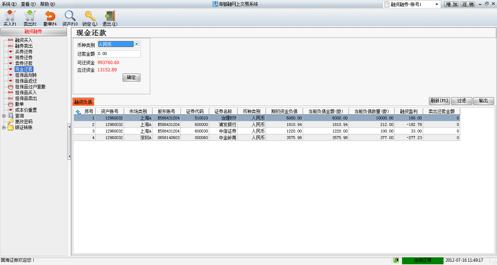497x265 pixels.
Task: Click the 过滤 filter button
Action: pos(462,101)
